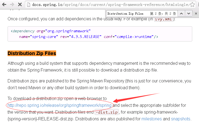
Task: Click paragraph starting 'Distribution zips are published'
Action: click(99, 84)
